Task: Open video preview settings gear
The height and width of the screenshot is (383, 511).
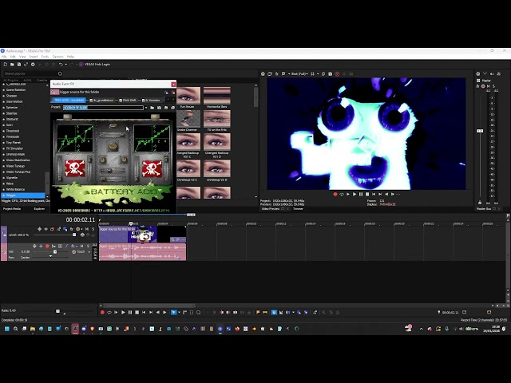Action: pos(263,74)
